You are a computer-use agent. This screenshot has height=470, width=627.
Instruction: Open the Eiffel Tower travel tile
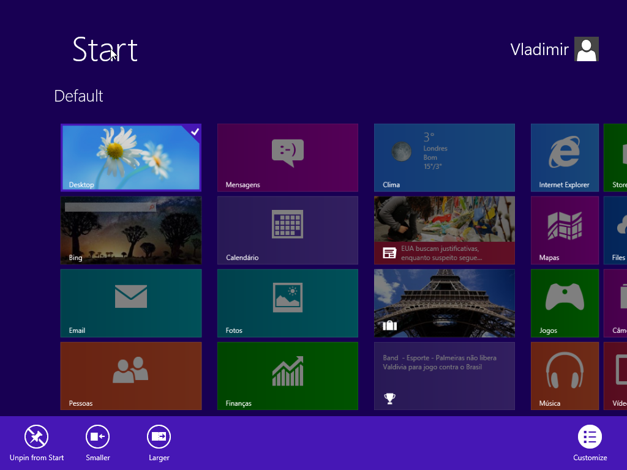[x=445, y=304]
